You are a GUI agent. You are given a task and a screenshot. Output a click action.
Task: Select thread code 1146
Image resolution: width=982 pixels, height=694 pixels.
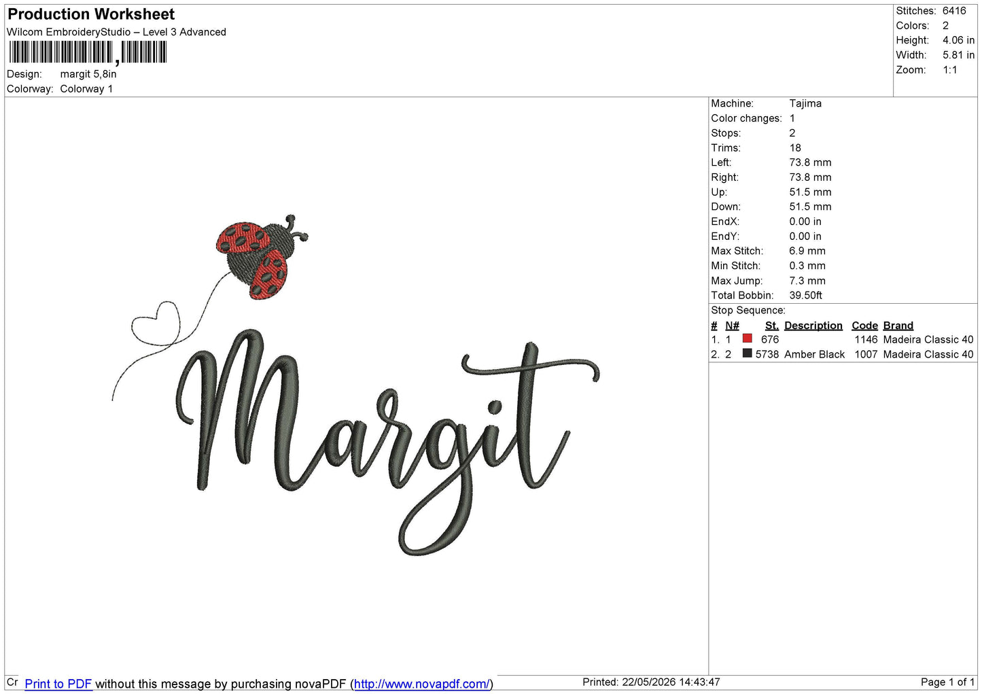coord(866,340)
